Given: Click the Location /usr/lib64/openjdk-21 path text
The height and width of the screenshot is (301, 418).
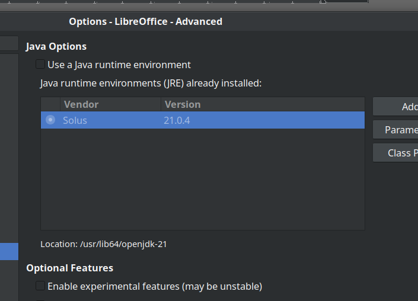Looking at the screenshot, I should tap(103, 244).
